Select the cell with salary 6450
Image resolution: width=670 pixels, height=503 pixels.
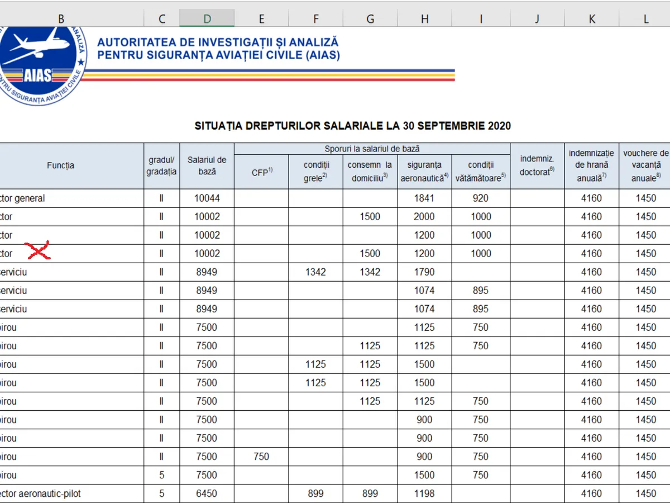click(x=207, y=493)
